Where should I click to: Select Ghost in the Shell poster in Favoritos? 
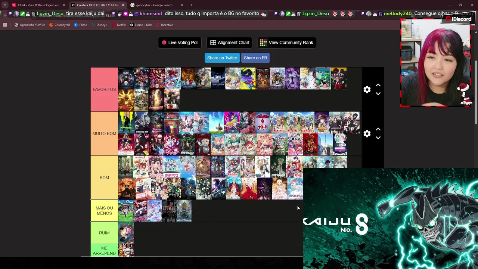pyautogui.click(x=218, y=78)
